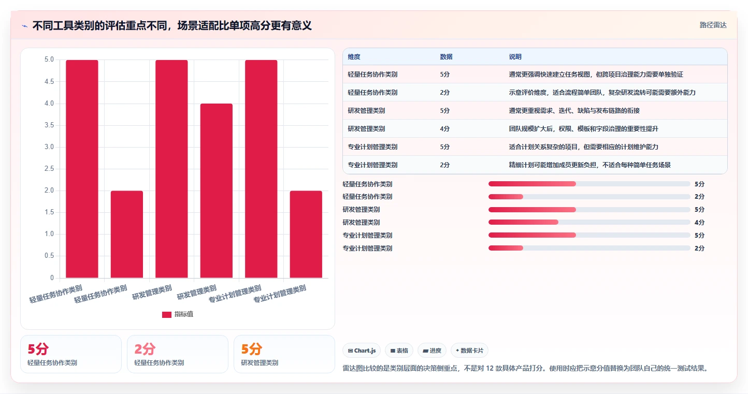Screen dimensions: 748x394
Task: Click the 5.0 y-axis label on the chart
Action: 49,60
